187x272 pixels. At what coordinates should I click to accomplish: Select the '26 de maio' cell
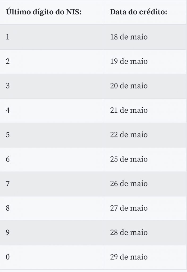(x=145, y=184)
